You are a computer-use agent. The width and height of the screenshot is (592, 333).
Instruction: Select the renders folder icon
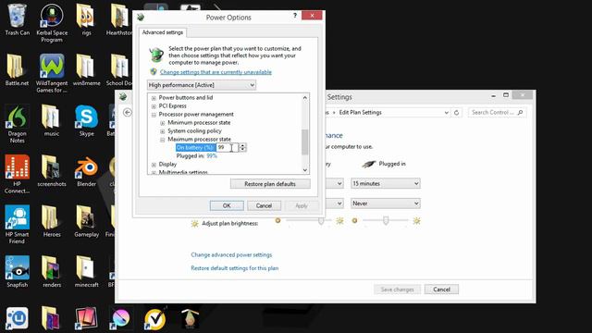tap(52, 271)
